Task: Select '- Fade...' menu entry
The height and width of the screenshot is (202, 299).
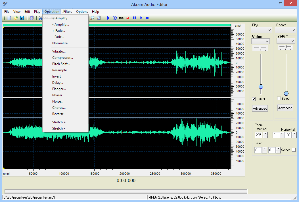Action: [65, 37]
